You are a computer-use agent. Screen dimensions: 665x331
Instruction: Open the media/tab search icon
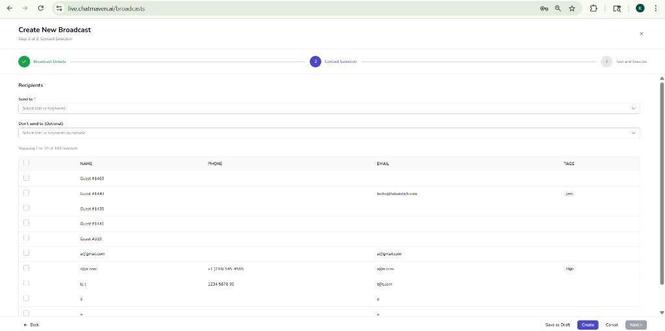pos(617,8)
